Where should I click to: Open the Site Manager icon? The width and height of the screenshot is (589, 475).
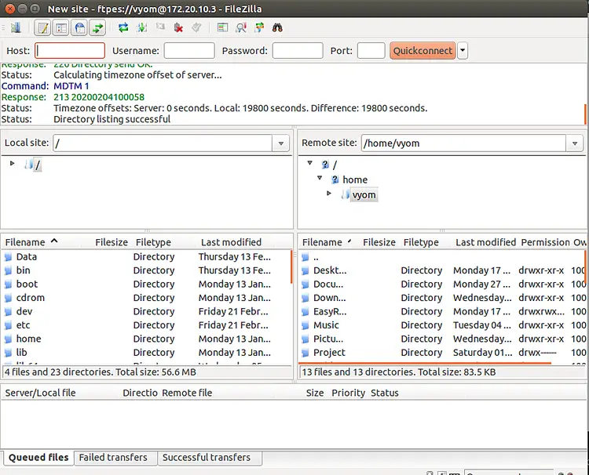click(16, 27)
